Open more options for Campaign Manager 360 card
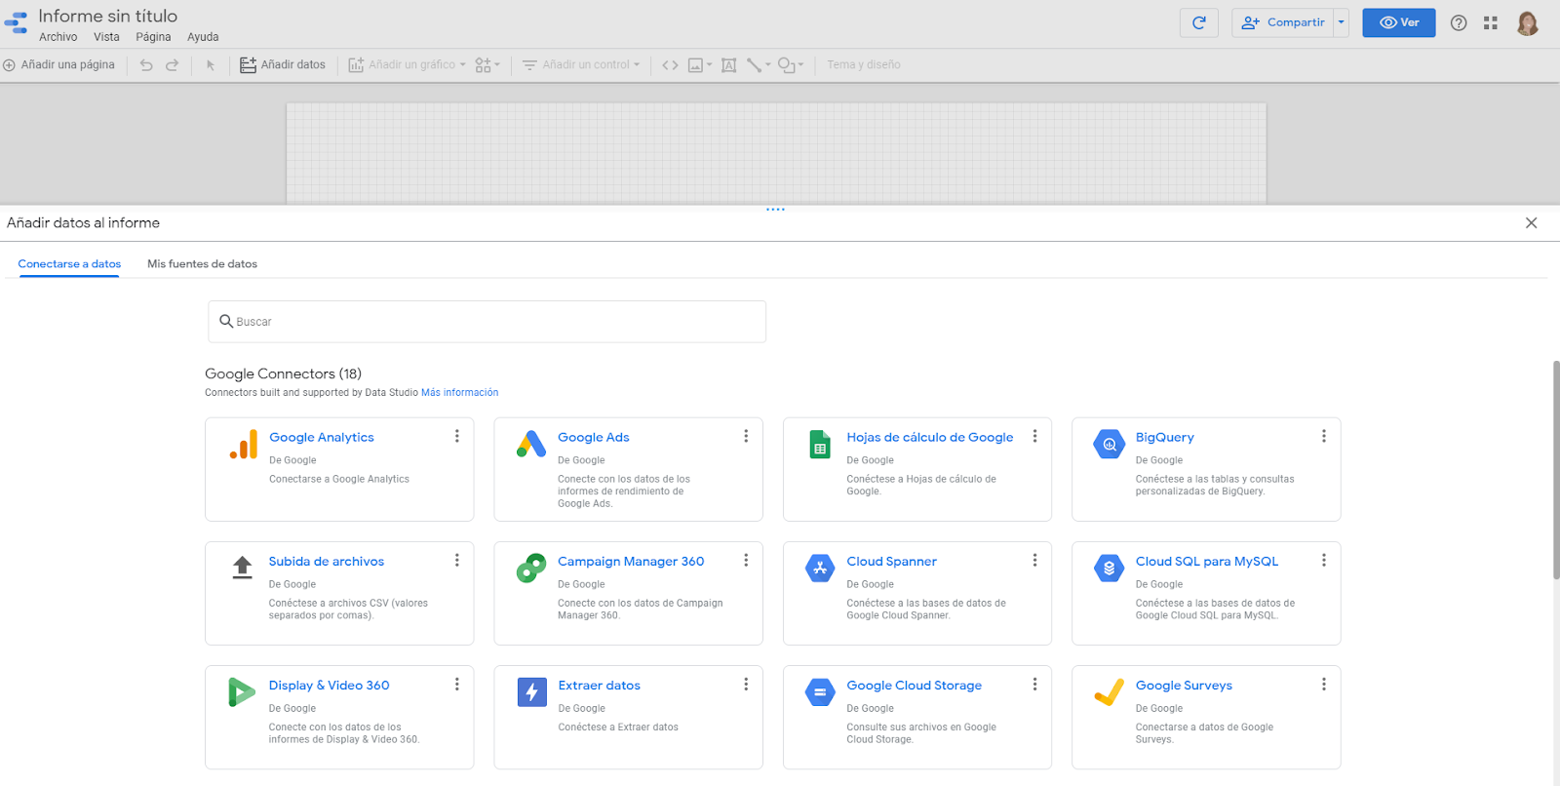The width and height of the screenshot is (1560, 786). 746,560
